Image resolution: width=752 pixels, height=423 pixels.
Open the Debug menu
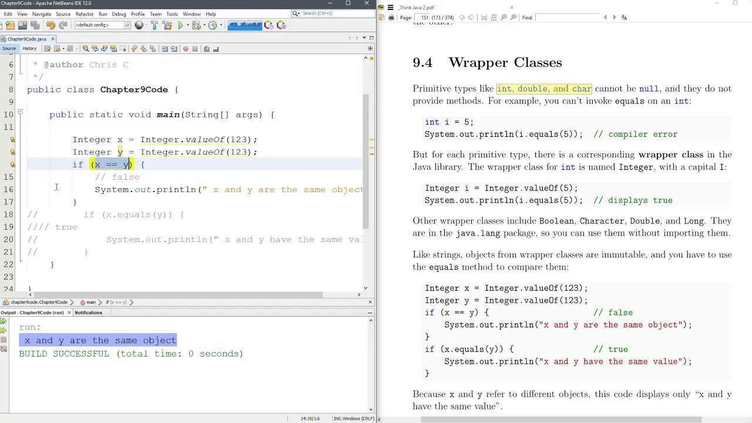tap(119, 14)
